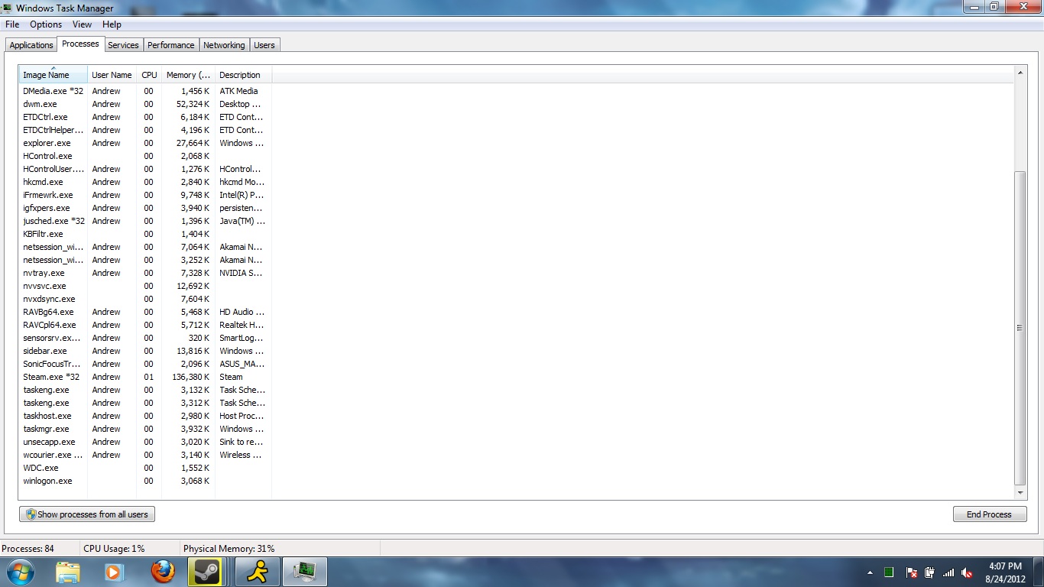Open the Options menu
The image size is (1044, 587).
(x=46, y=24)
